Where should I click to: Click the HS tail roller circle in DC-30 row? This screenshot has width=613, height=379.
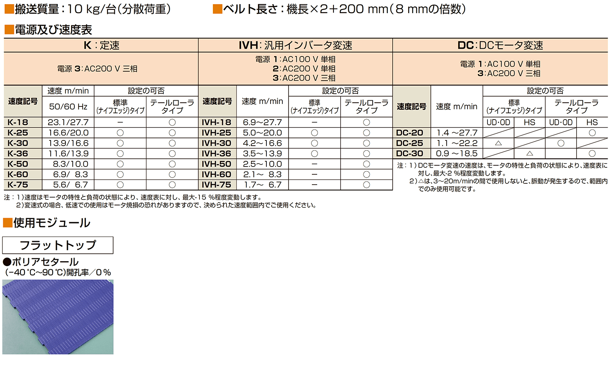point(592,153)
